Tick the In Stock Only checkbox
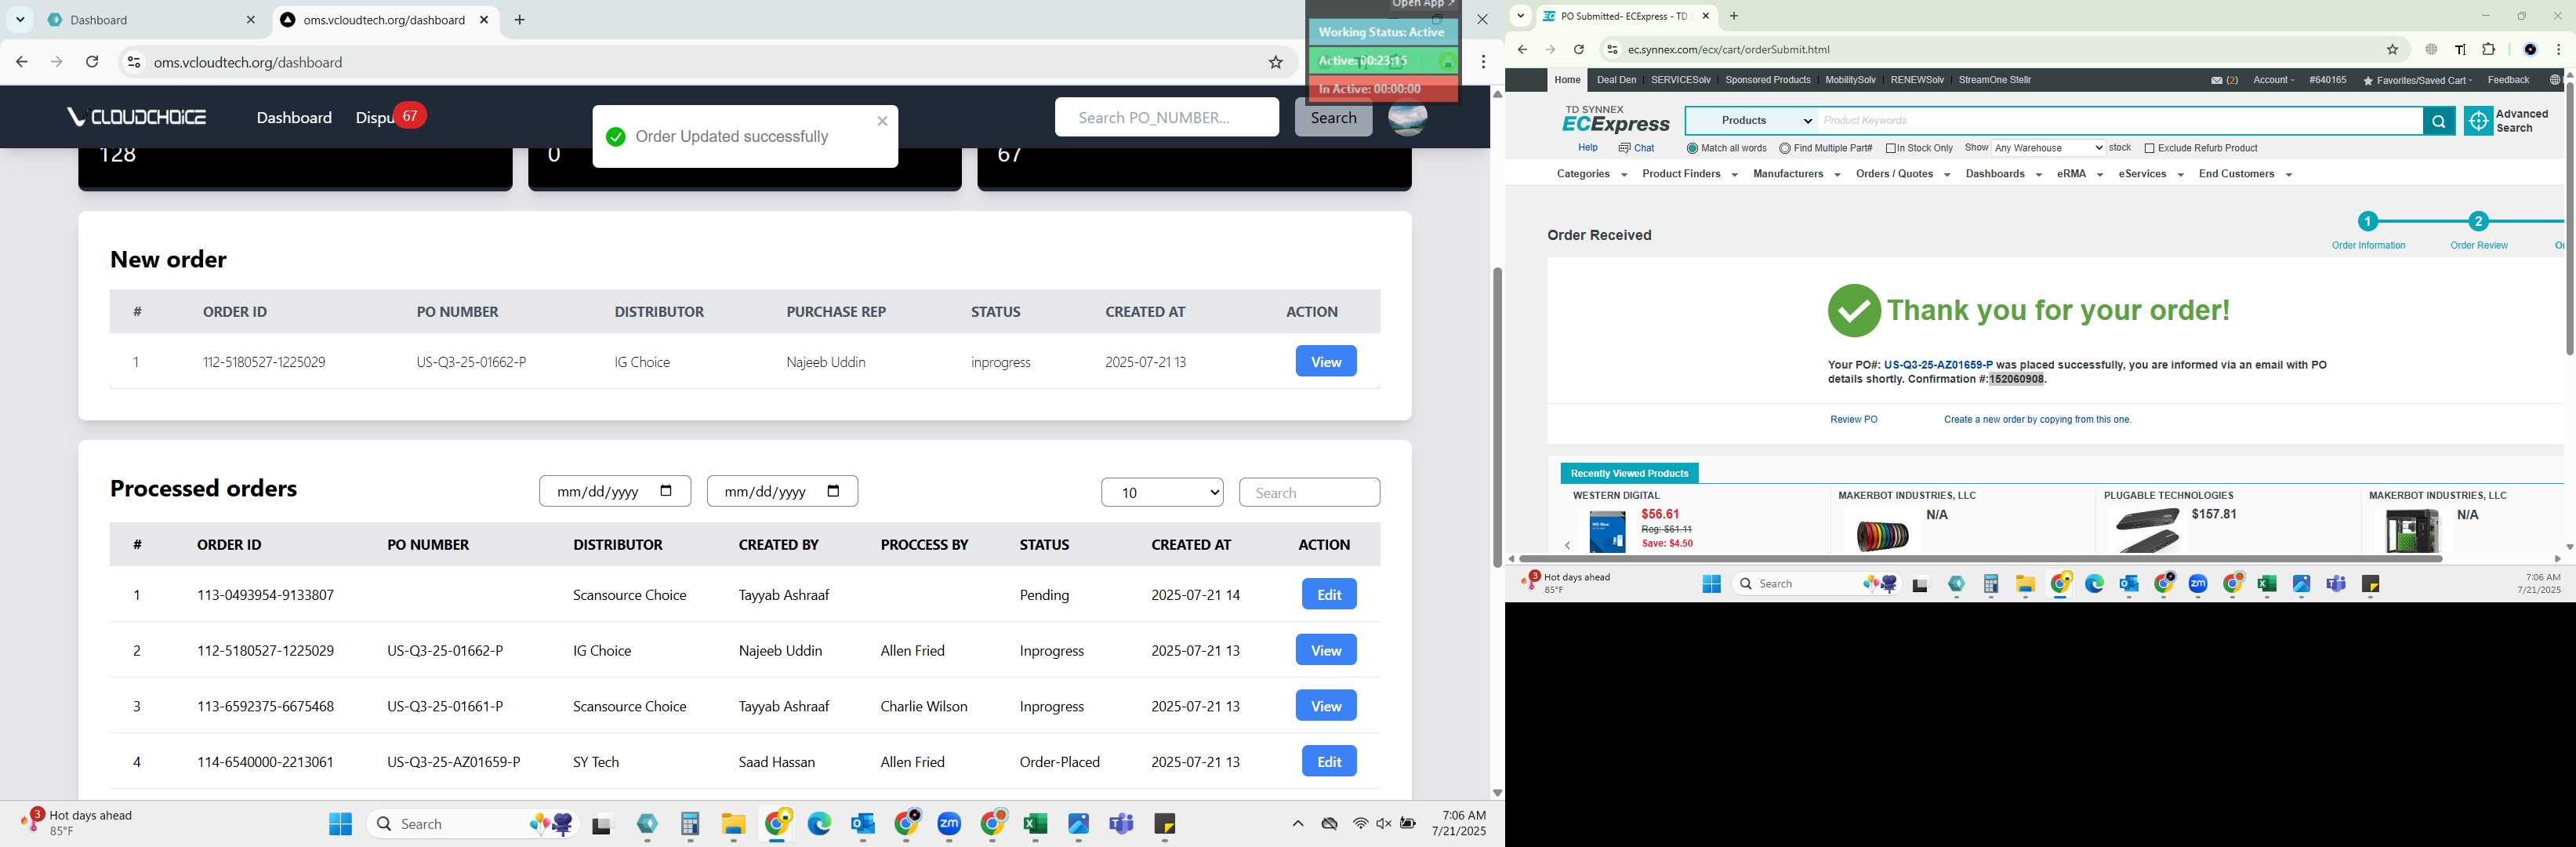Screen dimensions: 2576x847 coord(1891,148)
